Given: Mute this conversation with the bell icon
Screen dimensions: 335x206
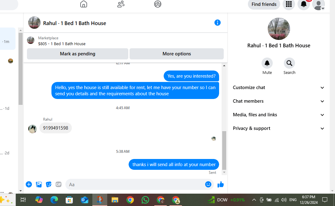Looking at the screenshot, I should point(267,63).
